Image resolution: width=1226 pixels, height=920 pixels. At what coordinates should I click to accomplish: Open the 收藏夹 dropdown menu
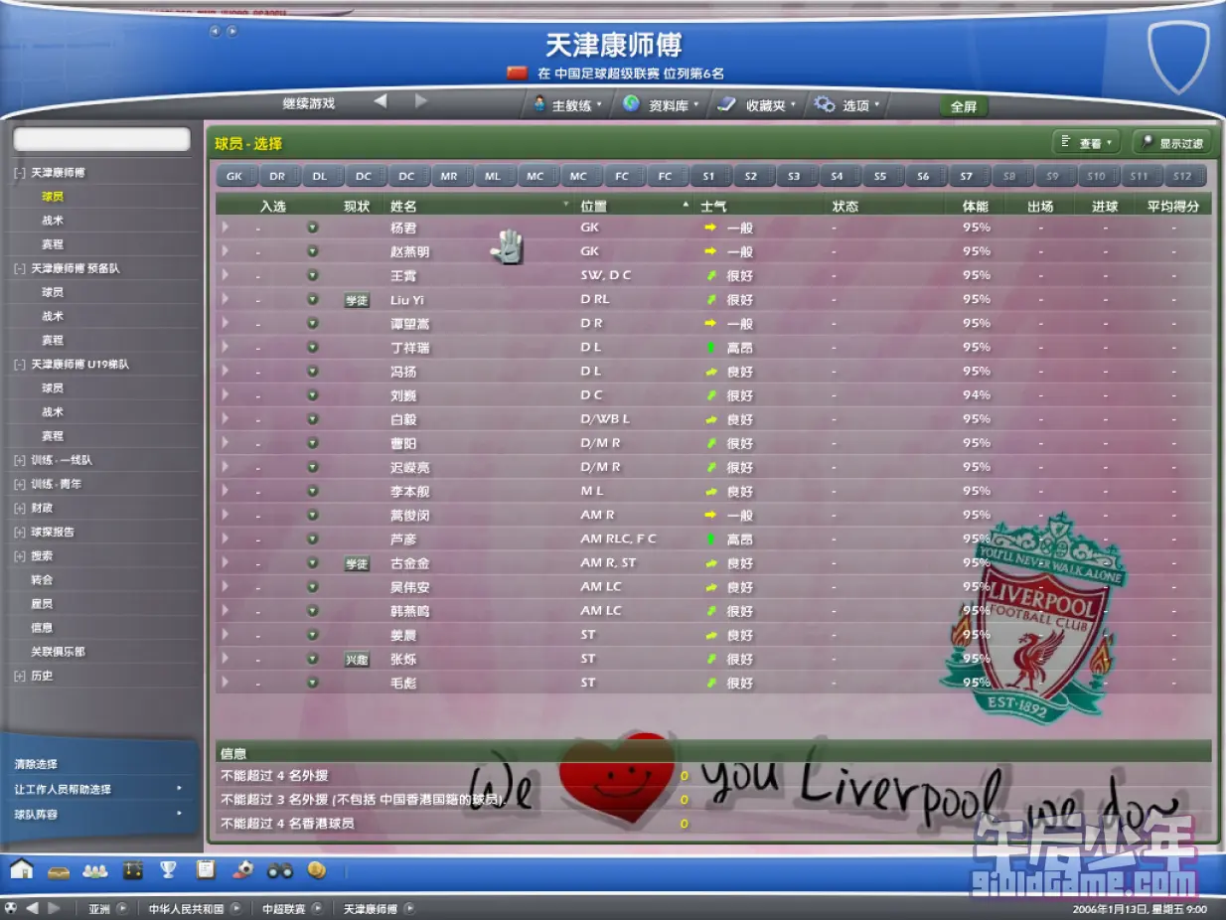(758, 104)
